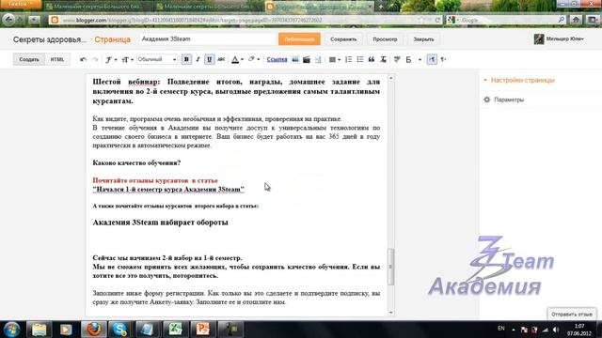Open a new browser tab with plus button
Screen dimensions: 602x338
pyautogui.click(x=381, y=7)
